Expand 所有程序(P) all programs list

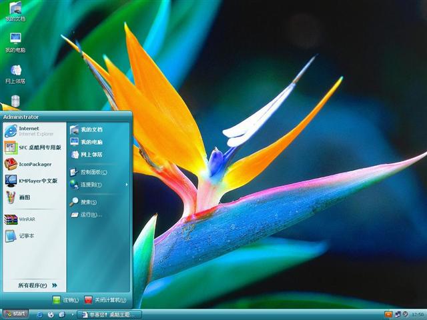click(x=37, y=285)
